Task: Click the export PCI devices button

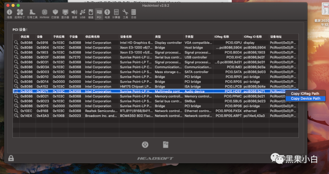Action: (x=166, y=144)
